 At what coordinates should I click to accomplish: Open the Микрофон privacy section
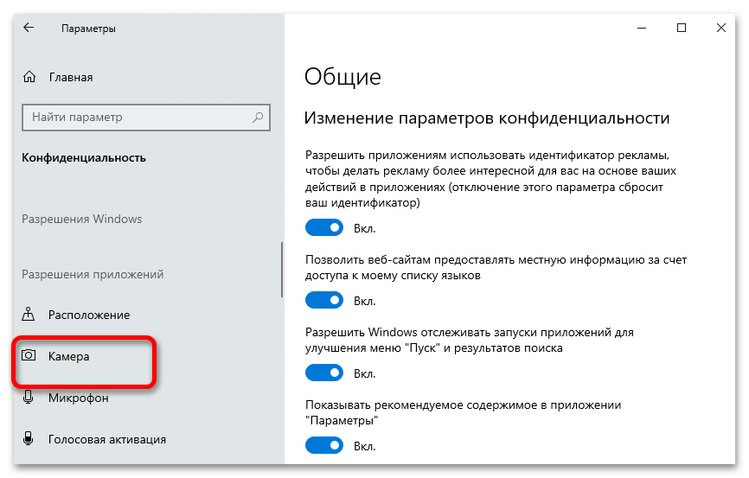79,398
